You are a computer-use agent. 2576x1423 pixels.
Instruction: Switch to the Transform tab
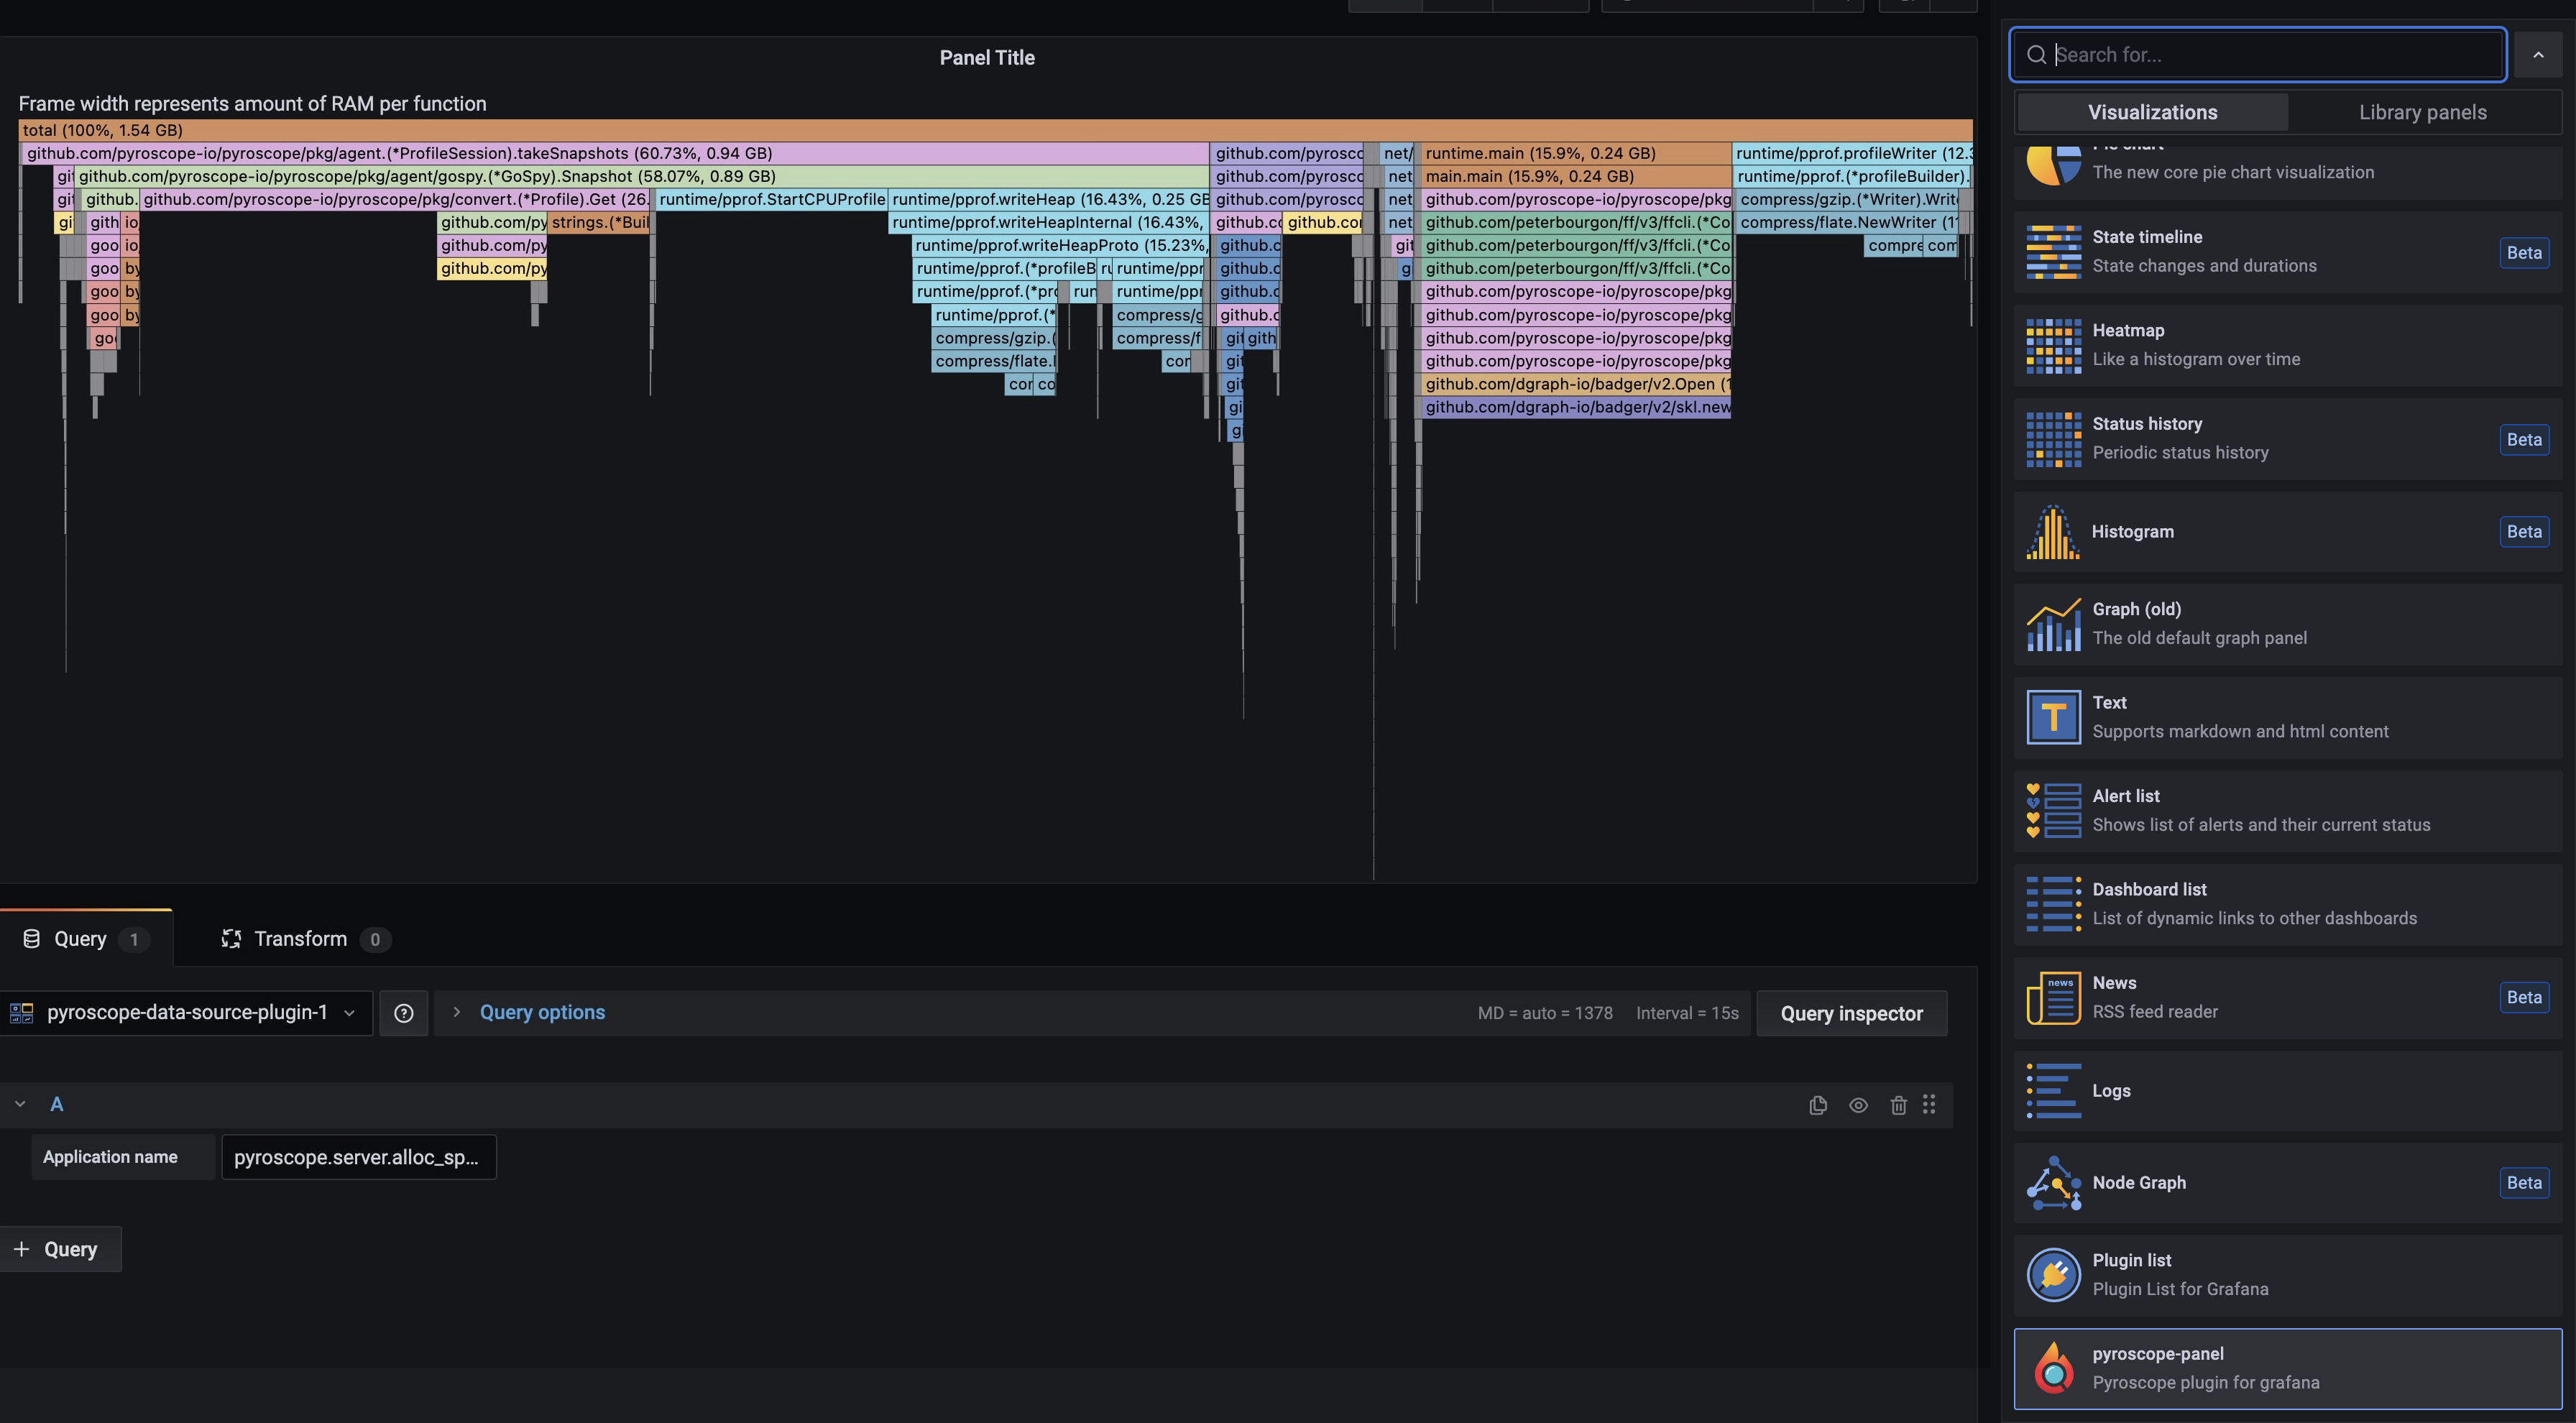coord(300,939)
